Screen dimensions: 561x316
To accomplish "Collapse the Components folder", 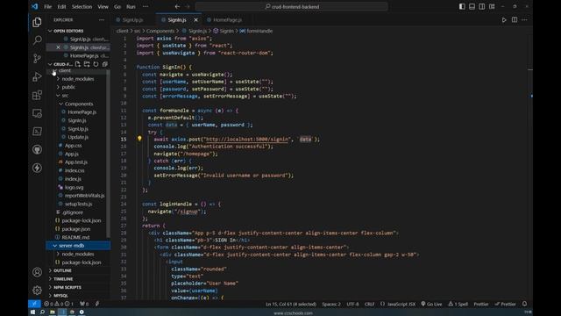I will pos(78,104).
